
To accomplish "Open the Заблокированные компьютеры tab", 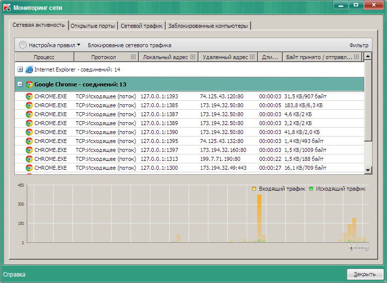I will pos(208,26).
